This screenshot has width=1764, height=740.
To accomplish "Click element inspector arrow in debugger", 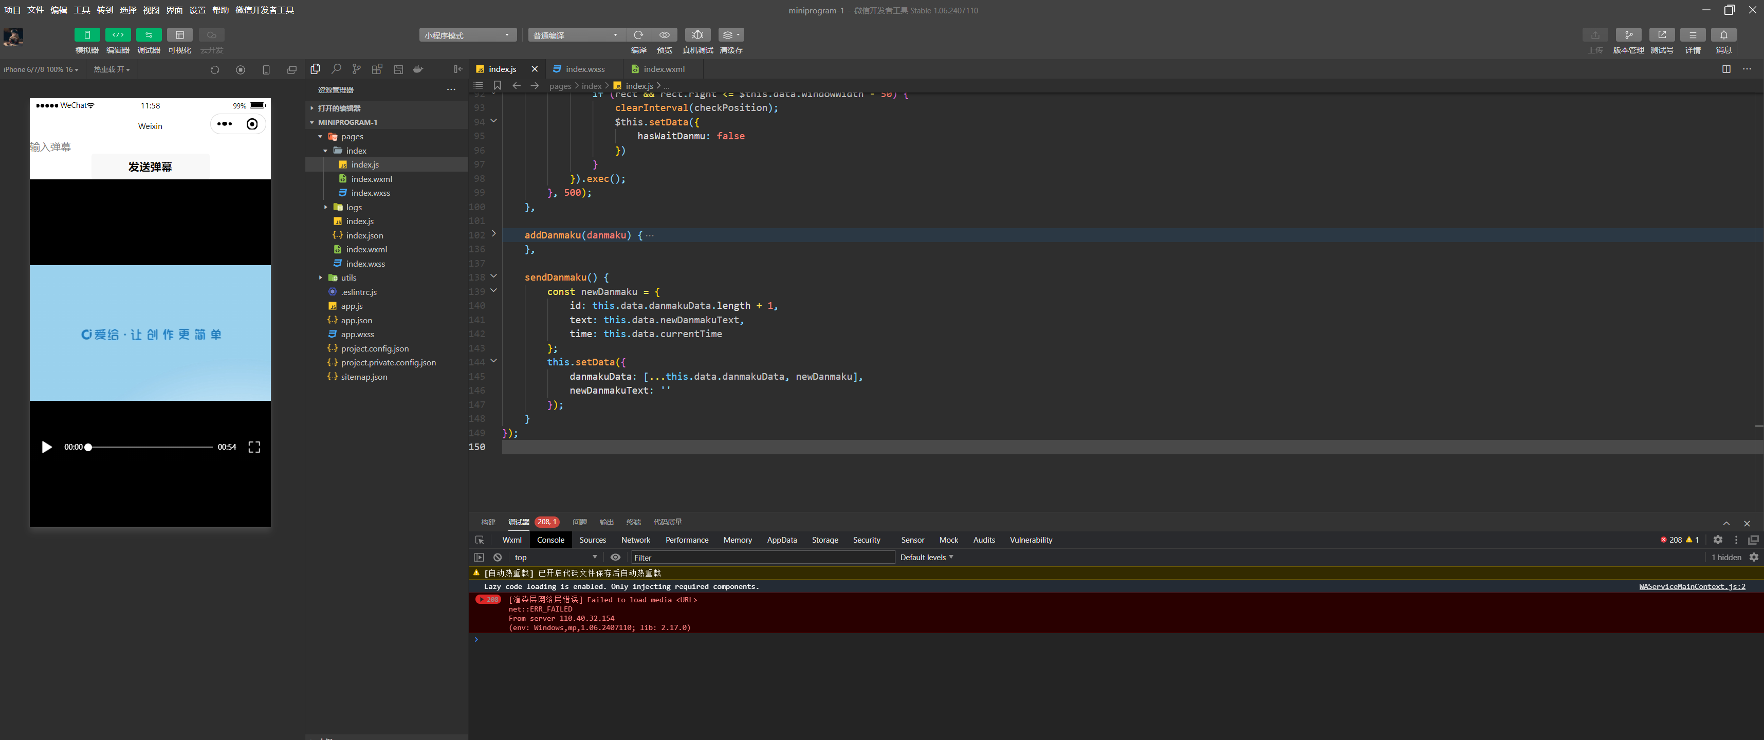I will tap(480, 540).
